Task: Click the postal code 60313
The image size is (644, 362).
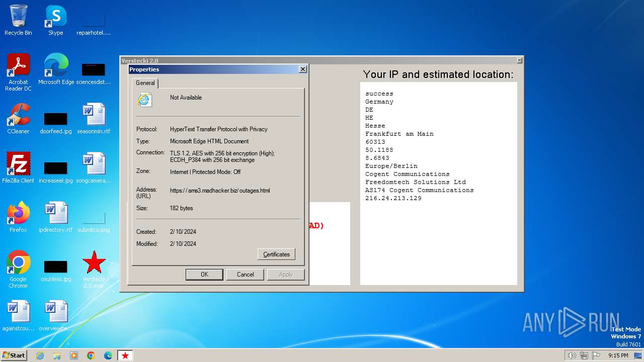Action: click(375, 142)
